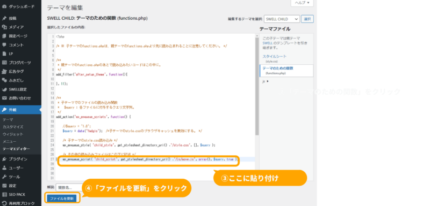
Task: Open the コメント menu item
Action: tap(16, 45)
